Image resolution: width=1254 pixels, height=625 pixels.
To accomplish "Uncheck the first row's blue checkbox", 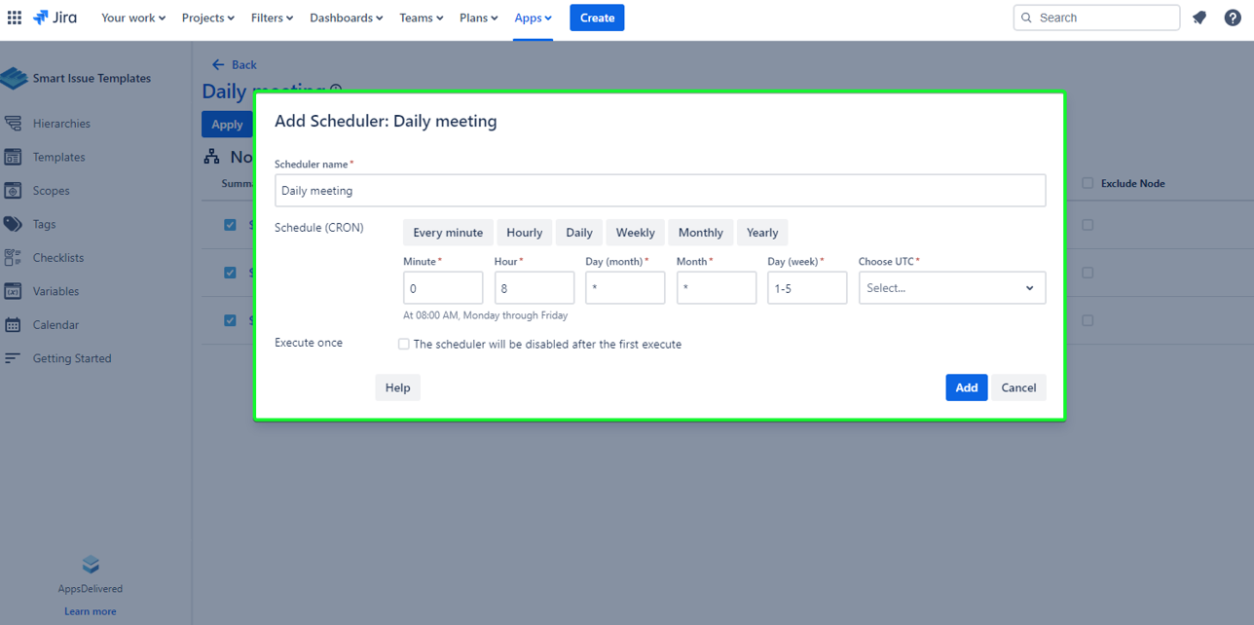I will point(230,225).
